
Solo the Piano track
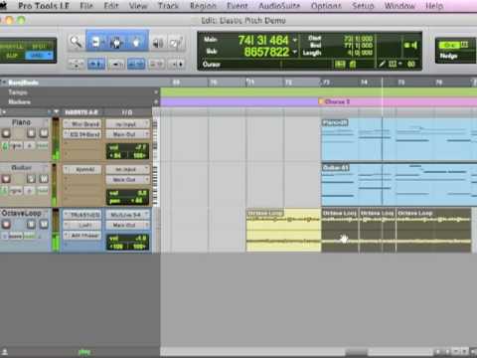point(31,133)
